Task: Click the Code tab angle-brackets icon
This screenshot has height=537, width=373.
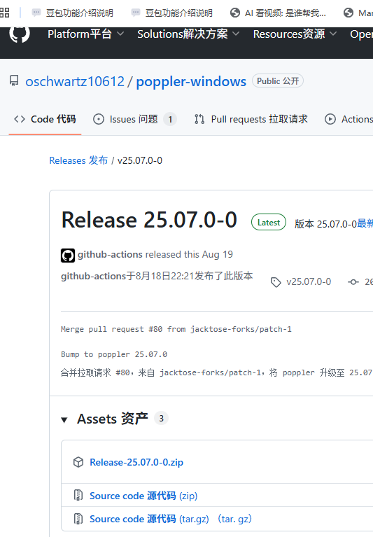Action: pyautogui.click(x=20, y=119)
